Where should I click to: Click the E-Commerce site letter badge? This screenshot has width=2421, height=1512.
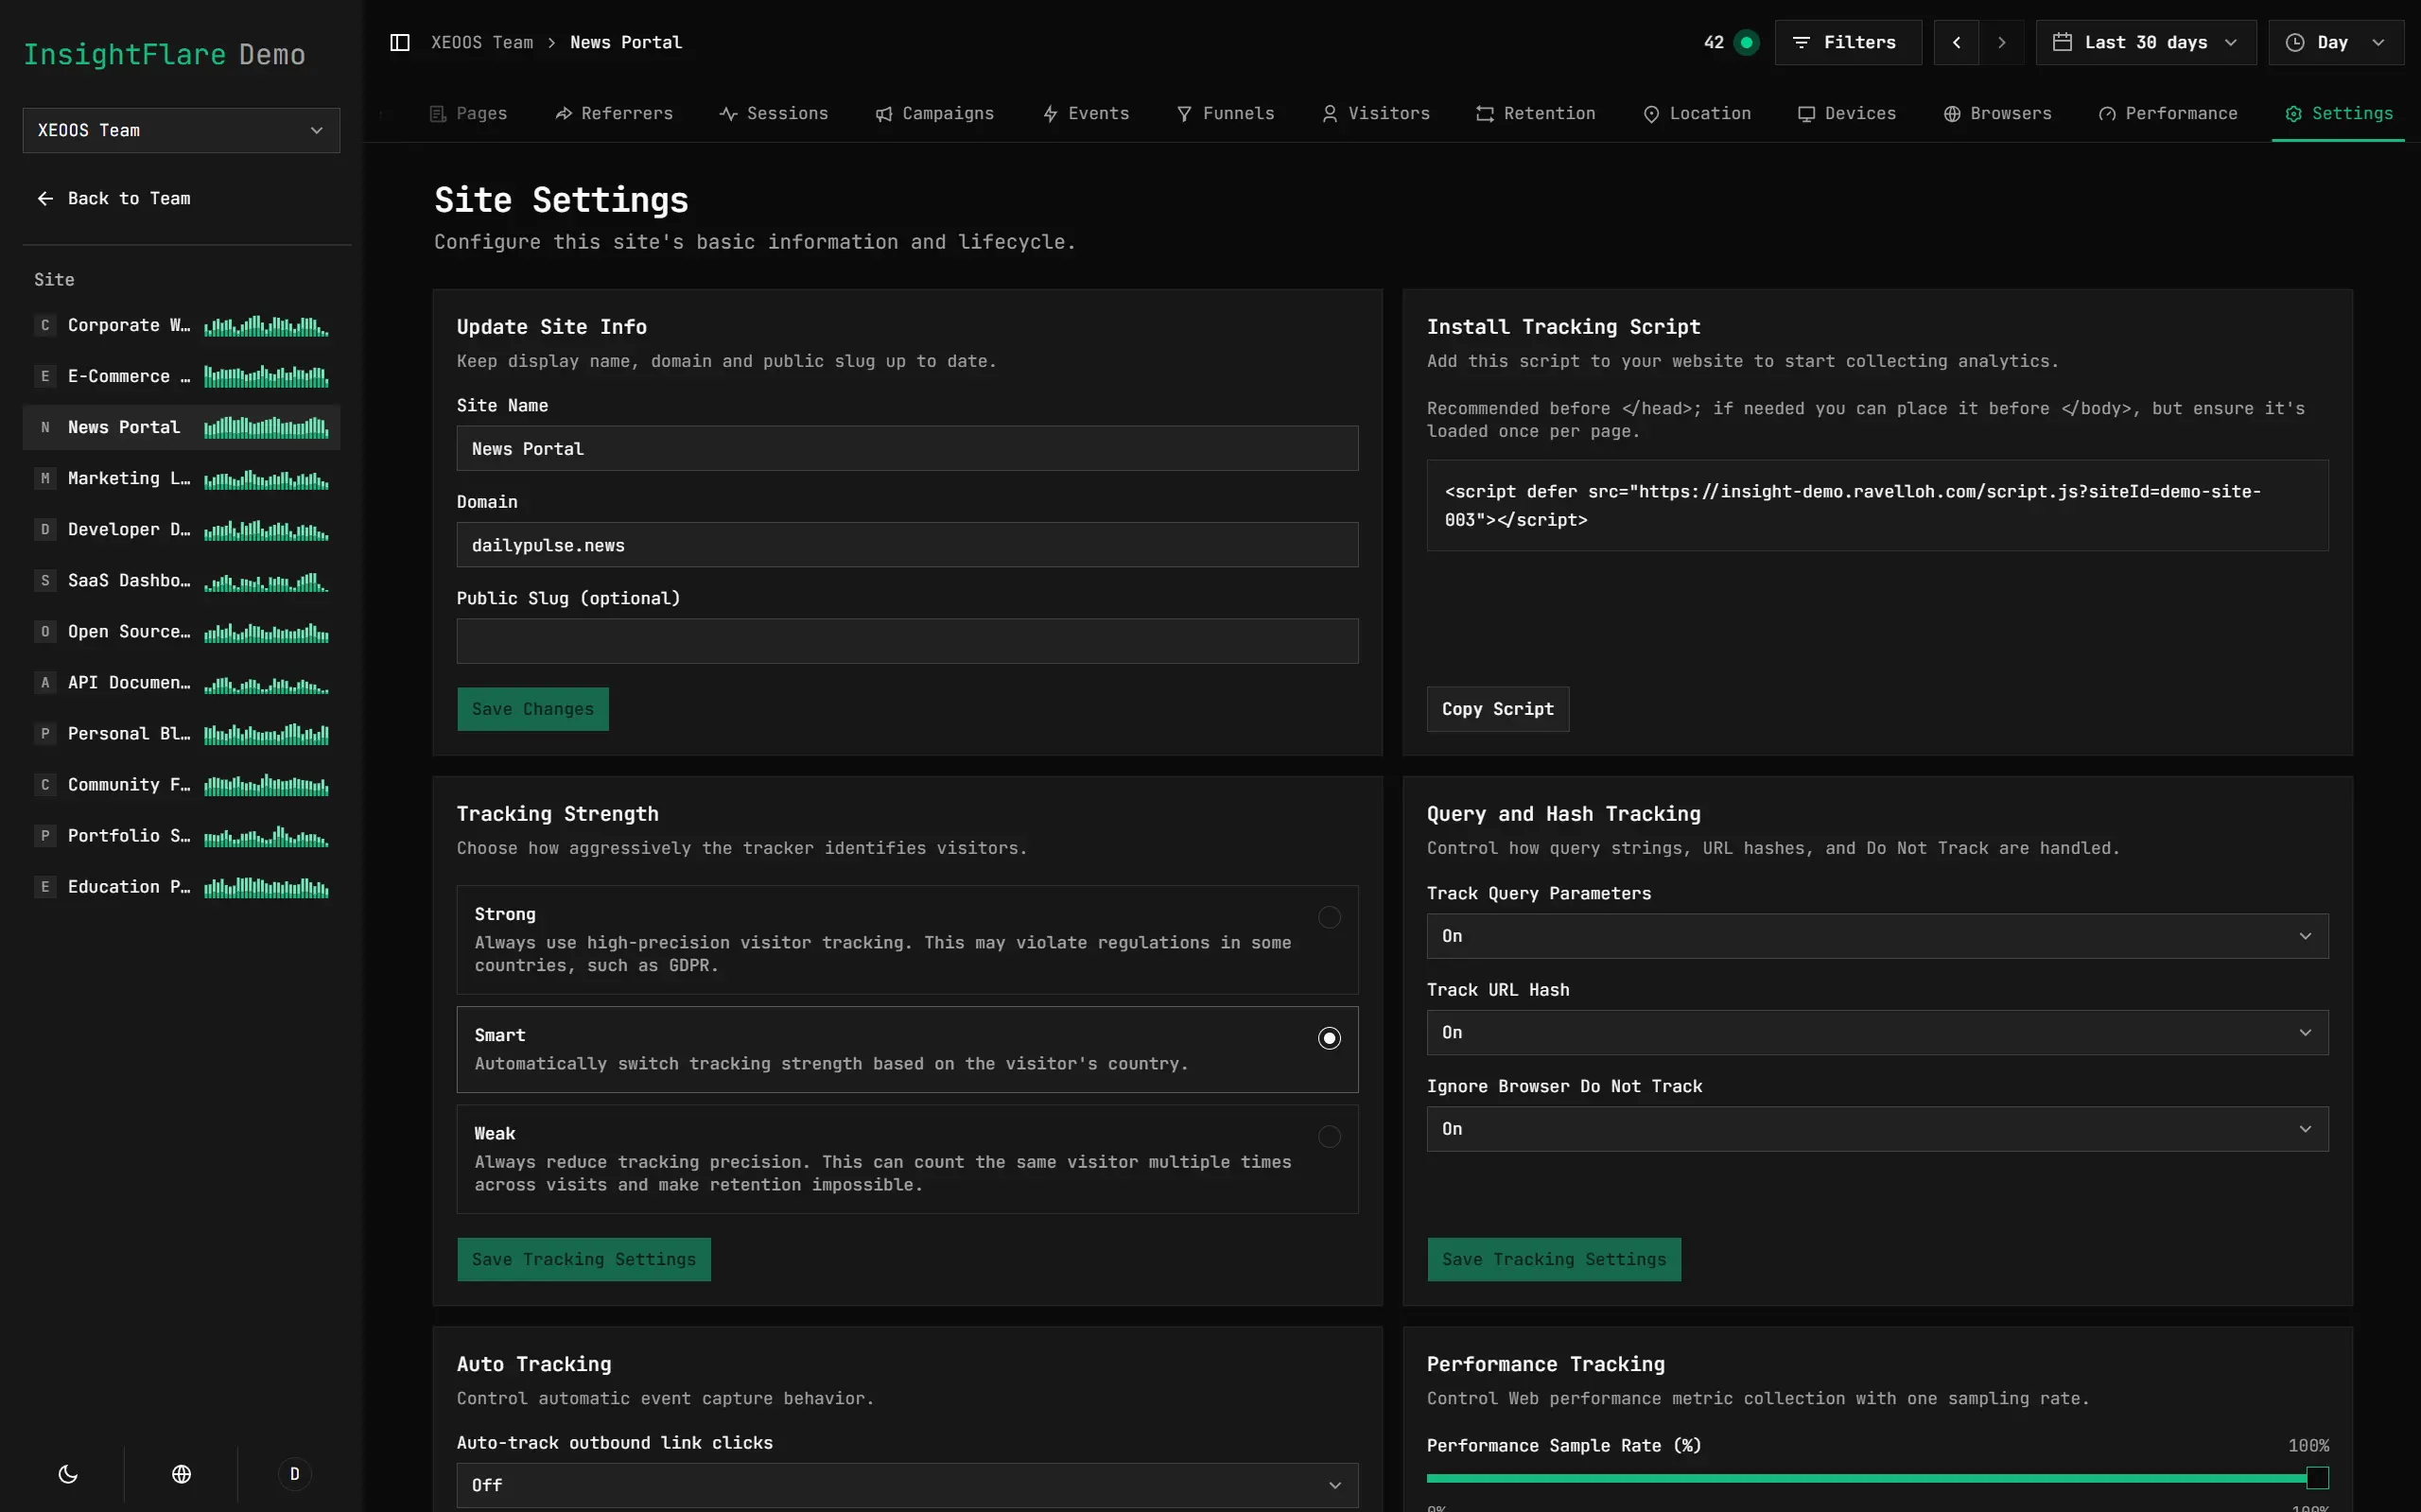tap(45, 376)
